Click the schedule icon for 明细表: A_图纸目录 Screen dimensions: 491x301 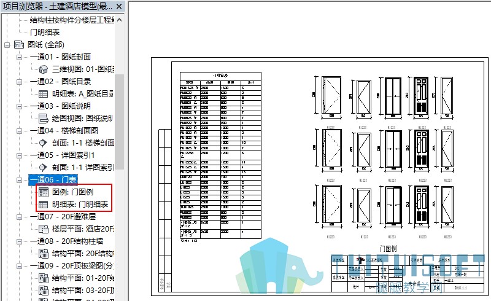[43, 94]
